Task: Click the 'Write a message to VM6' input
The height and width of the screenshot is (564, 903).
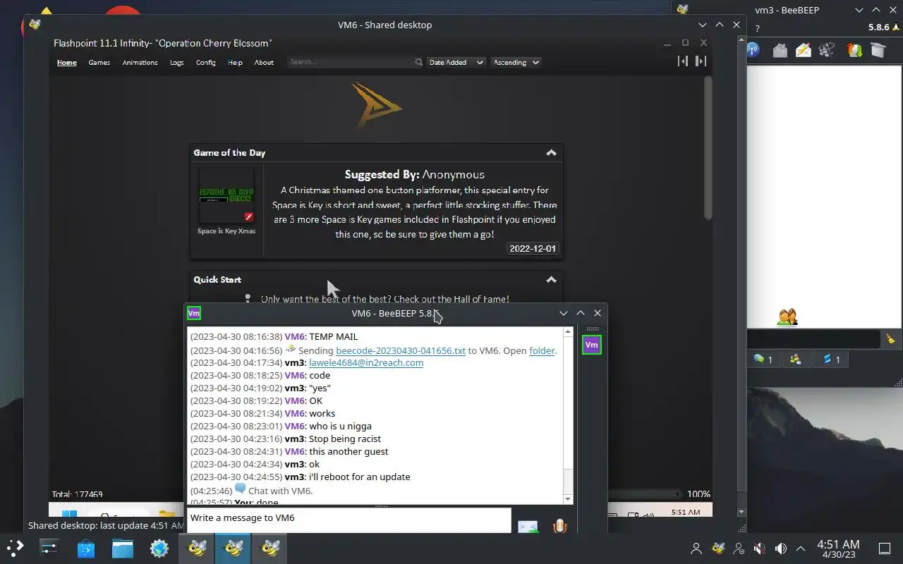Action: 349,520
